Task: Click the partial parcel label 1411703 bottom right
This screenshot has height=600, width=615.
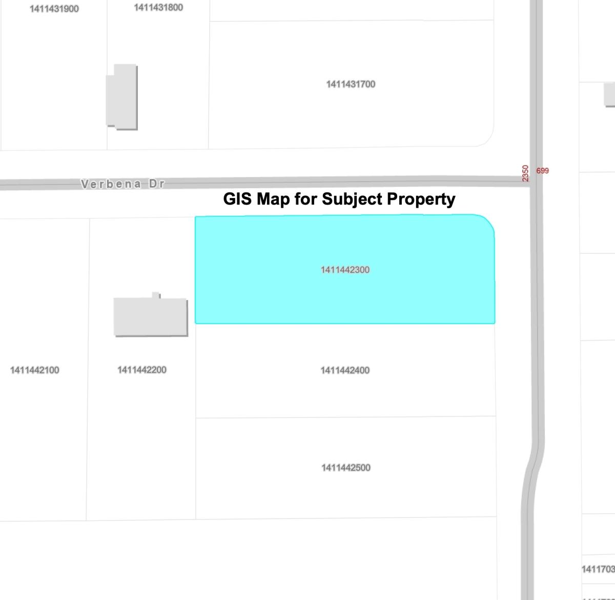Action: (x=598, y=568)
